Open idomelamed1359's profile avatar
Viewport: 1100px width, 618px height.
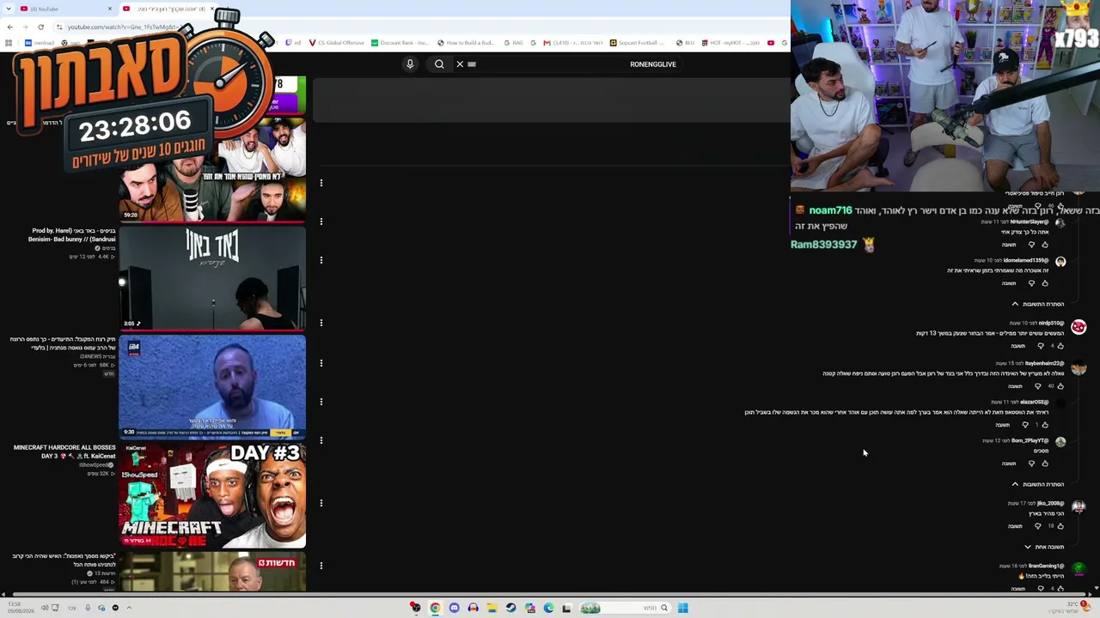(x=1060, y=262)
